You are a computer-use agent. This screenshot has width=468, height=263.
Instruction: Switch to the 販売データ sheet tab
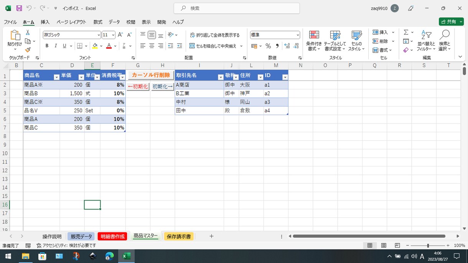(x=81, y=237)
